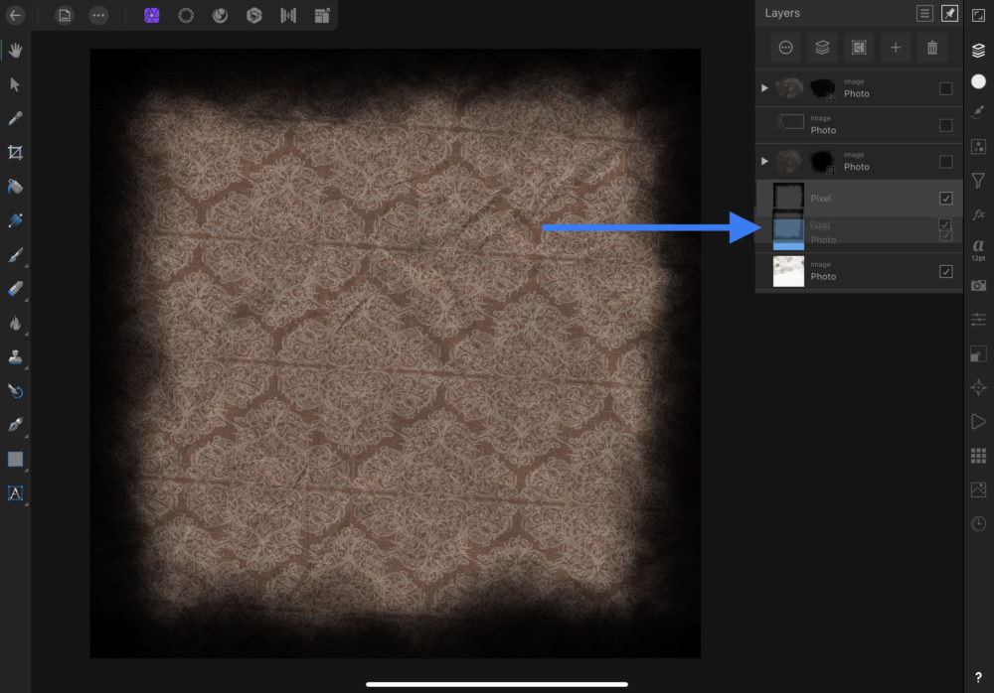Select the Flood Fill bucket tool
This screenshot has width=994, height=693.
[15, 187]
